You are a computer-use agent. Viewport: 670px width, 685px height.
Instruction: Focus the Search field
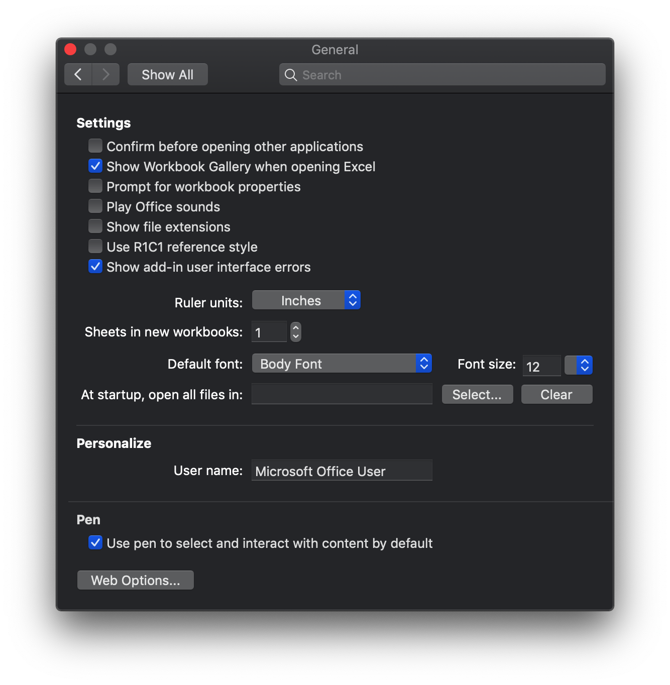pos(442,74)
